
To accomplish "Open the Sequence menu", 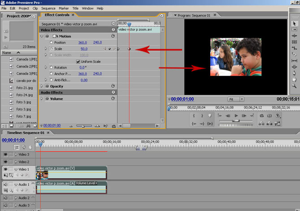I will [x=48, y=8].
